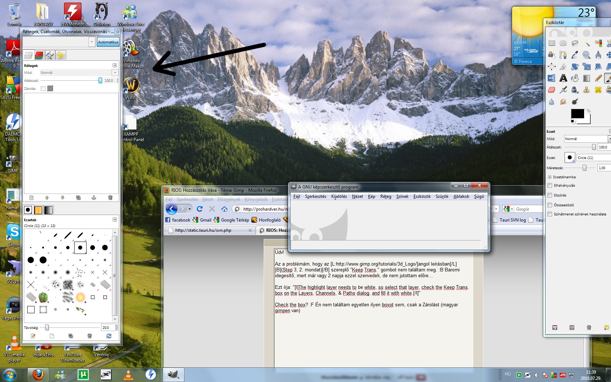Refresh brushes in the Ecsetek panel

[x=109, y=336]
